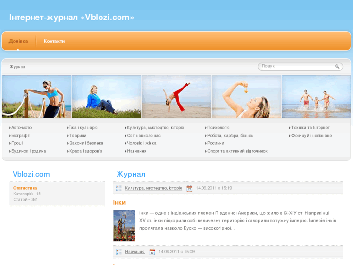The height and width of the screenshot is (265, 353).
Task: Click Культура, мистецтво, історія link above Інки
Action: point(153,188)
